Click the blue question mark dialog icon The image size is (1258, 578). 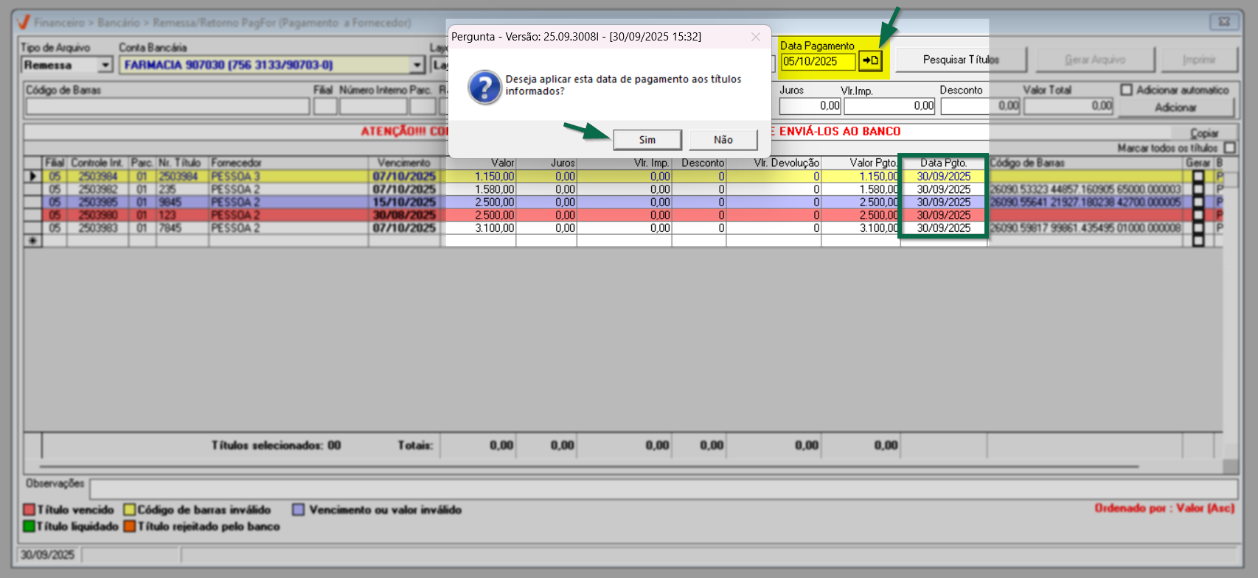(484, 88)
